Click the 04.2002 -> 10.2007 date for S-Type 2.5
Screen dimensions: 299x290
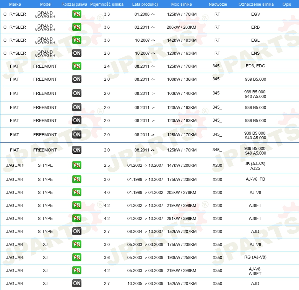[x=145, y=165]
